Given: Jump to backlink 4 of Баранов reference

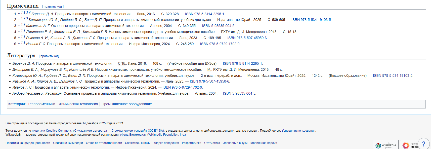Looking at the screenshot, I should [30, 13].
